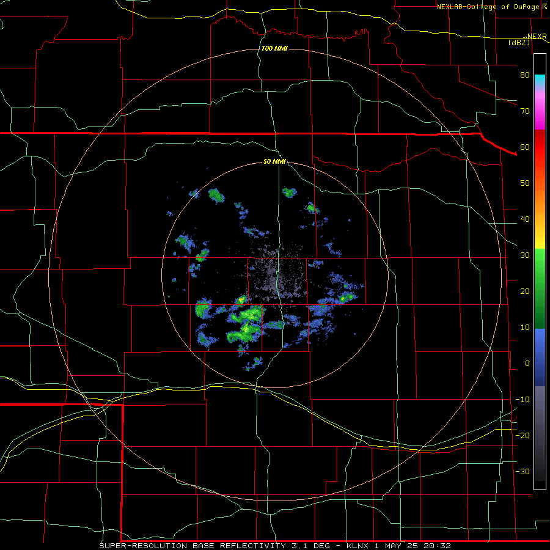This screenshot has width=550, height=550.
Task: Click the 0 value on dBZ scale
Action: point(527,364)
